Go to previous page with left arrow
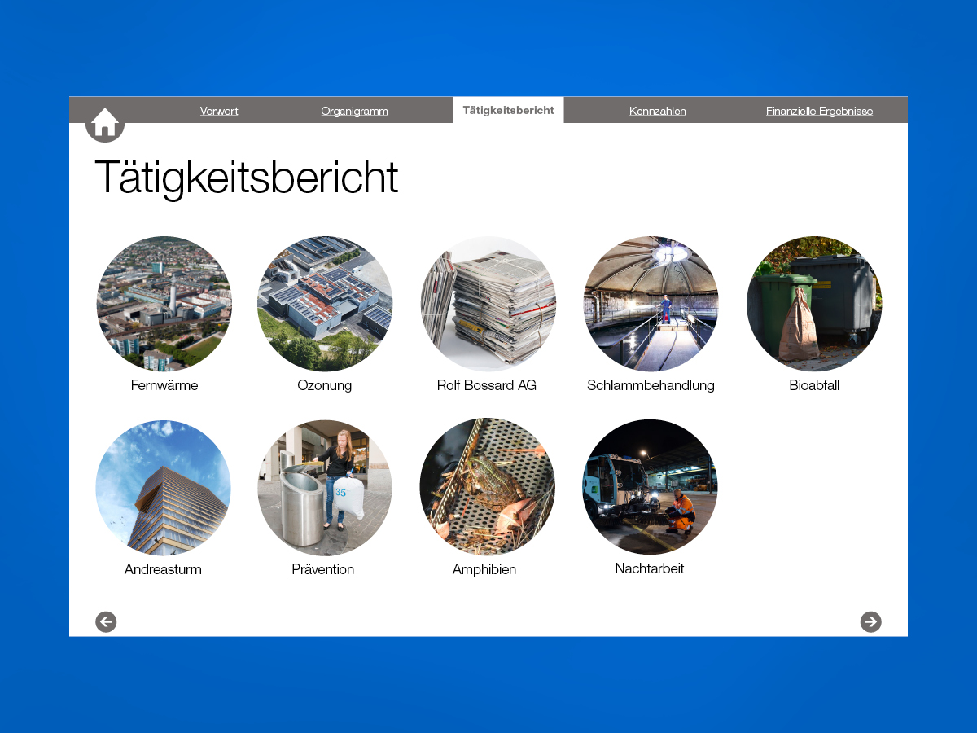Screen dimensions: 977x733 coord(106,622)
